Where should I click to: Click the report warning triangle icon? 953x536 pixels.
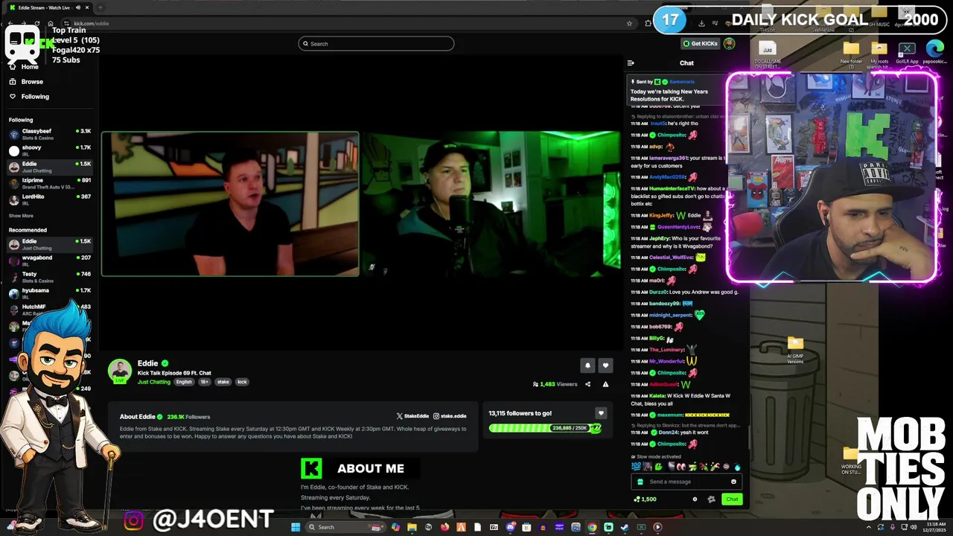605,384
